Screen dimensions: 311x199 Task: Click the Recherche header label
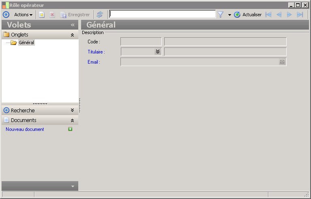tap(23, 110)
